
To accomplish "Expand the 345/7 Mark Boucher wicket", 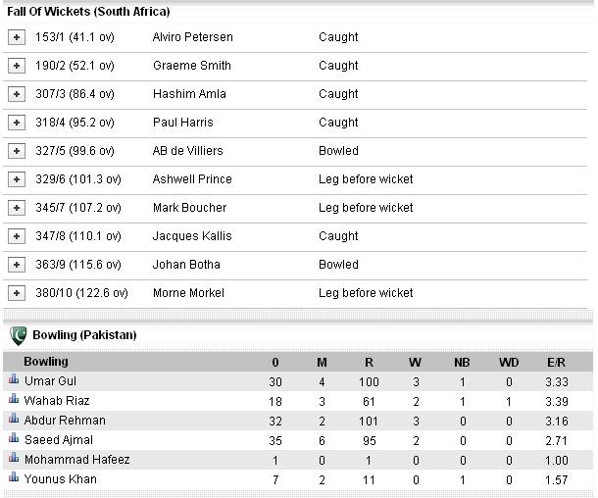I will pyautogui.click(x=17, y=208).
